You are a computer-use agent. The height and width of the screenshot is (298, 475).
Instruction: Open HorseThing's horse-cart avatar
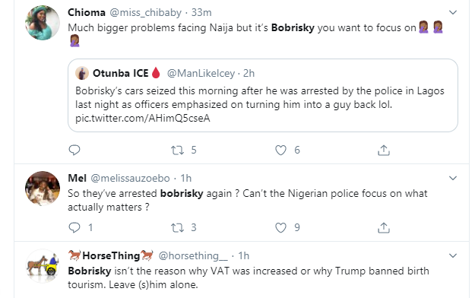[43, 266]
